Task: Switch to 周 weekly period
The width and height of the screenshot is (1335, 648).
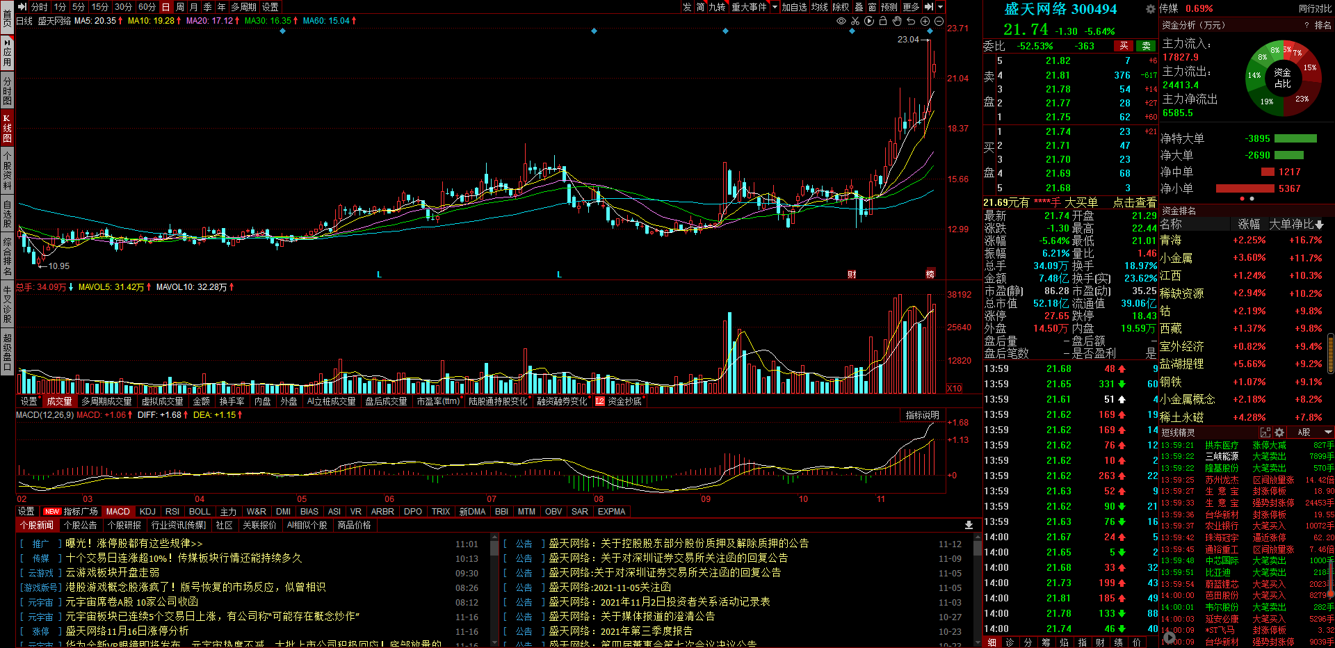Action: click(x=180, y=7)
